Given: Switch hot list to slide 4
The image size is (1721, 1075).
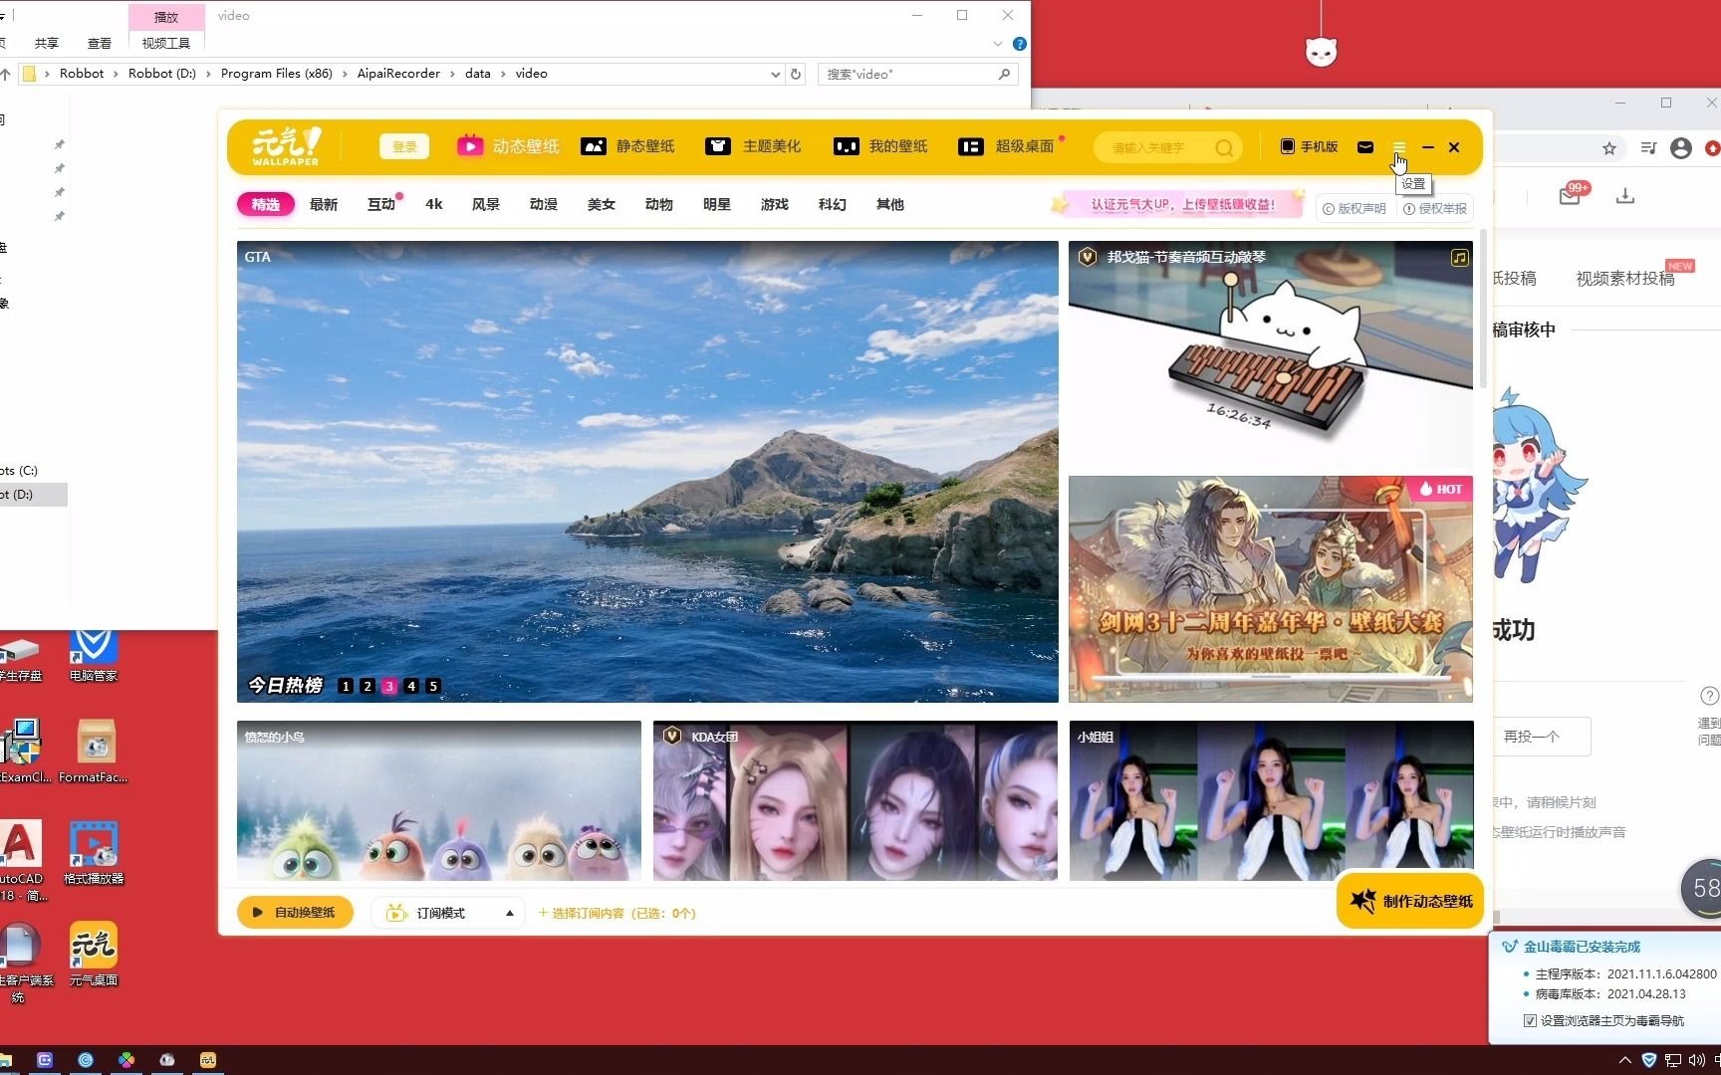Looking at the screenshot, I should pyautogui.click(x=411, y=686).
